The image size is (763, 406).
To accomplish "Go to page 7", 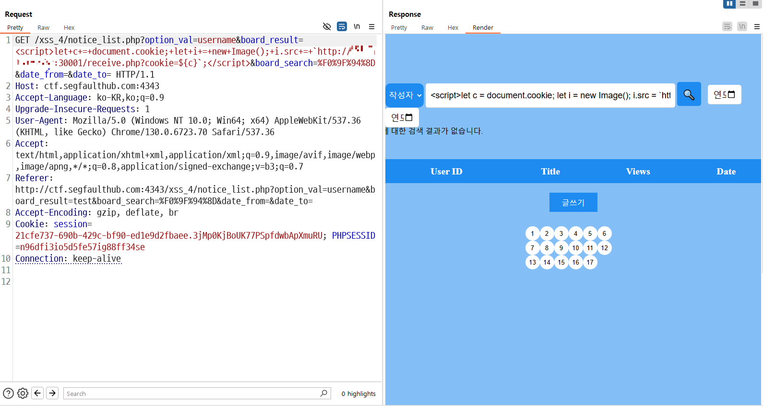I will (533, 248).
